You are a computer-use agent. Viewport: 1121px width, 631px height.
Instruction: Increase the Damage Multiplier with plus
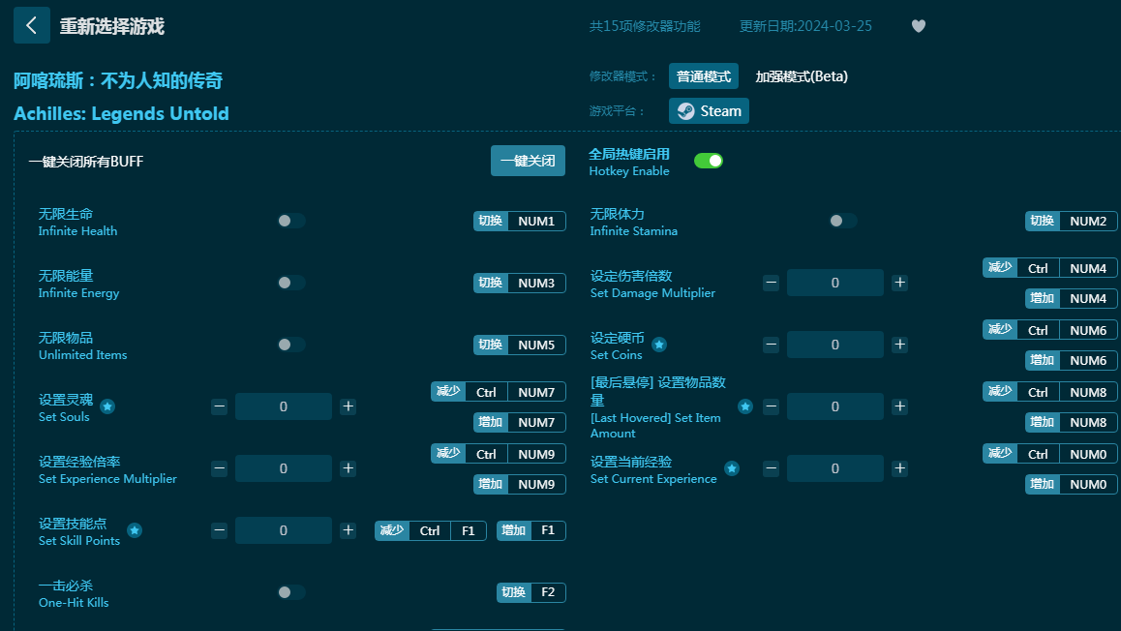900,283
